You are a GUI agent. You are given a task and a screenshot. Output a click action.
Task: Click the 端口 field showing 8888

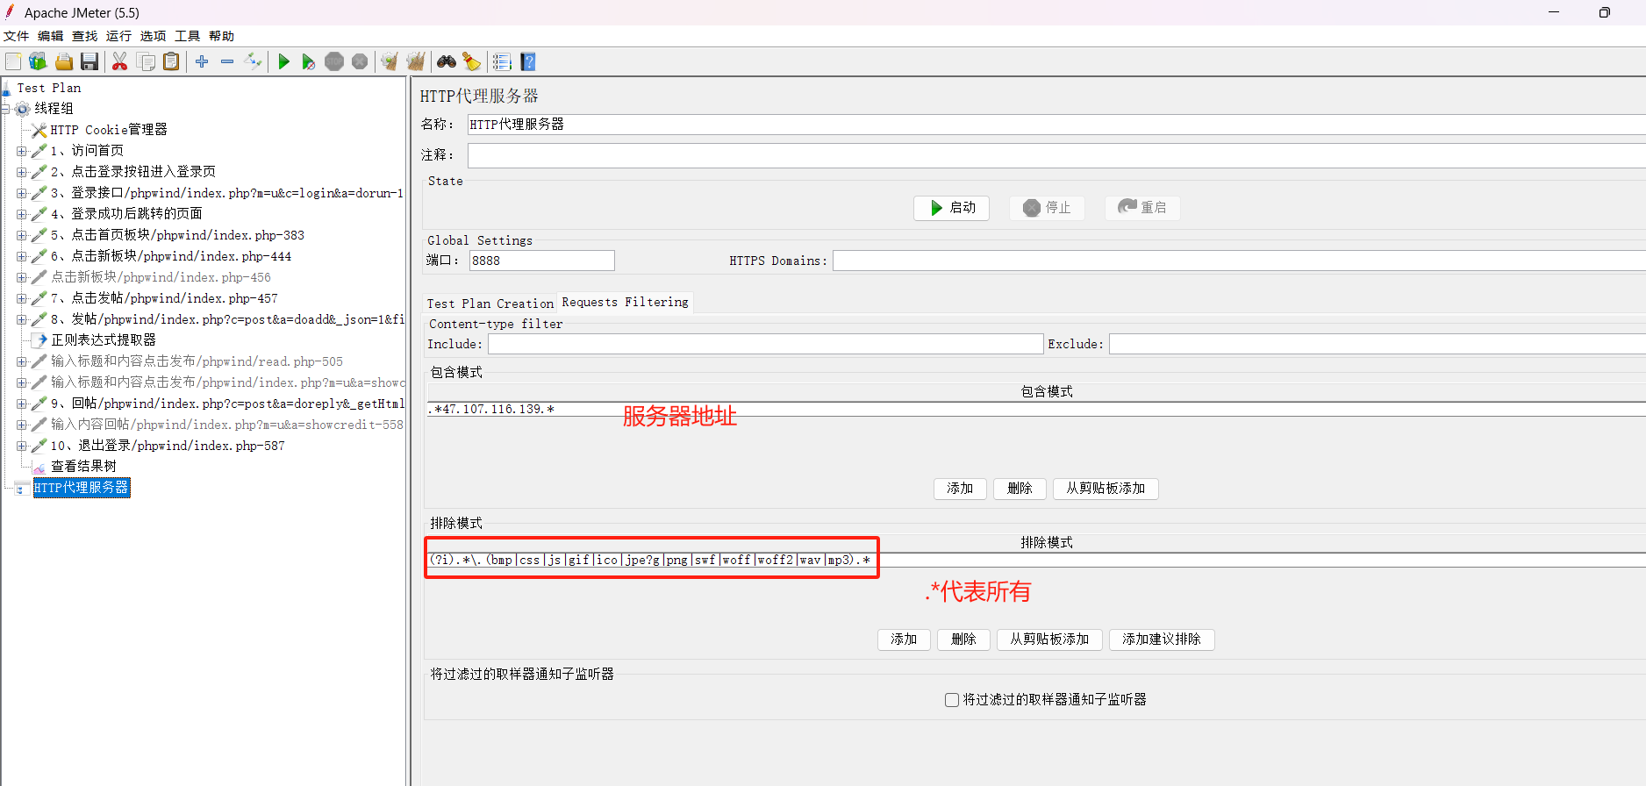coord(542,261)
